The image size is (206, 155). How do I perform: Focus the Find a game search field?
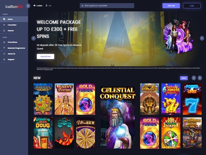[x=107, y=6]
